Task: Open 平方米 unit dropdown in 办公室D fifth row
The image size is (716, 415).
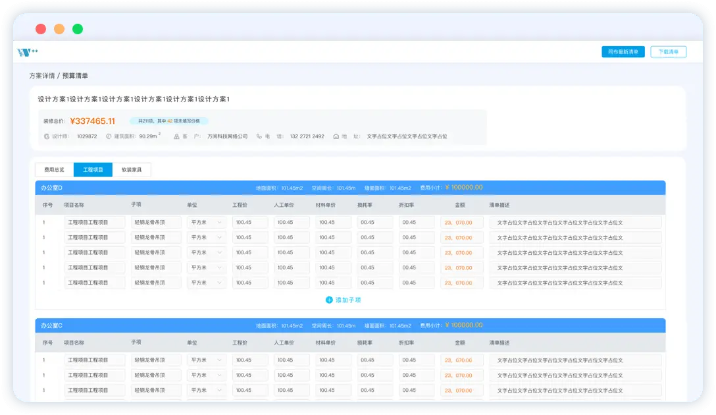Action: [207, 283]
